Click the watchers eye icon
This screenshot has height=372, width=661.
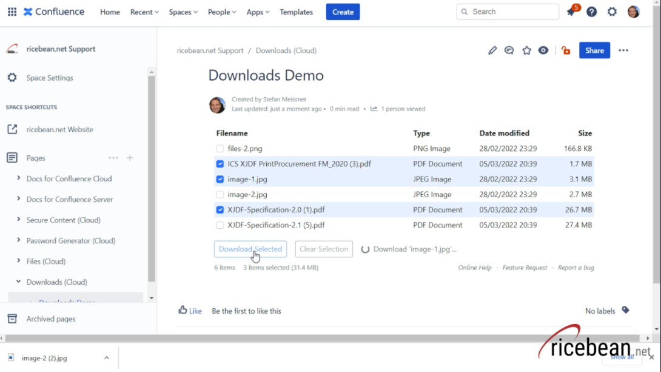(x=543, y=50)
